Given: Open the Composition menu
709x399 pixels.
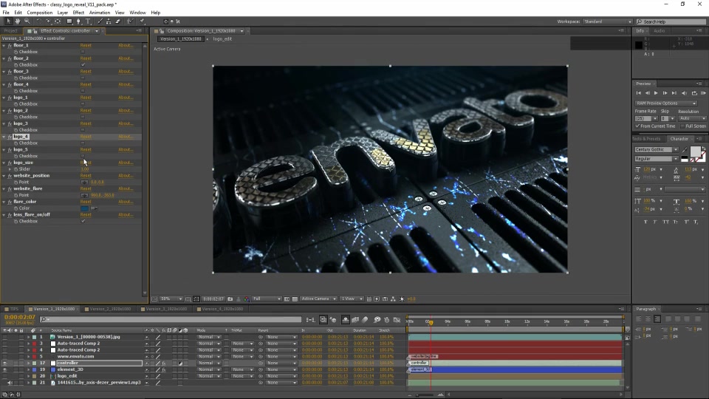Looking at the screenshot, I should [x=40, y=13].
